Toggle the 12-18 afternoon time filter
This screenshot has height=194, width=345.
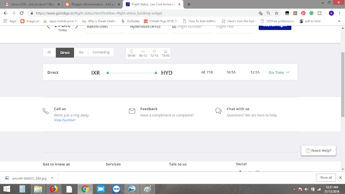[x=154, y=53]
